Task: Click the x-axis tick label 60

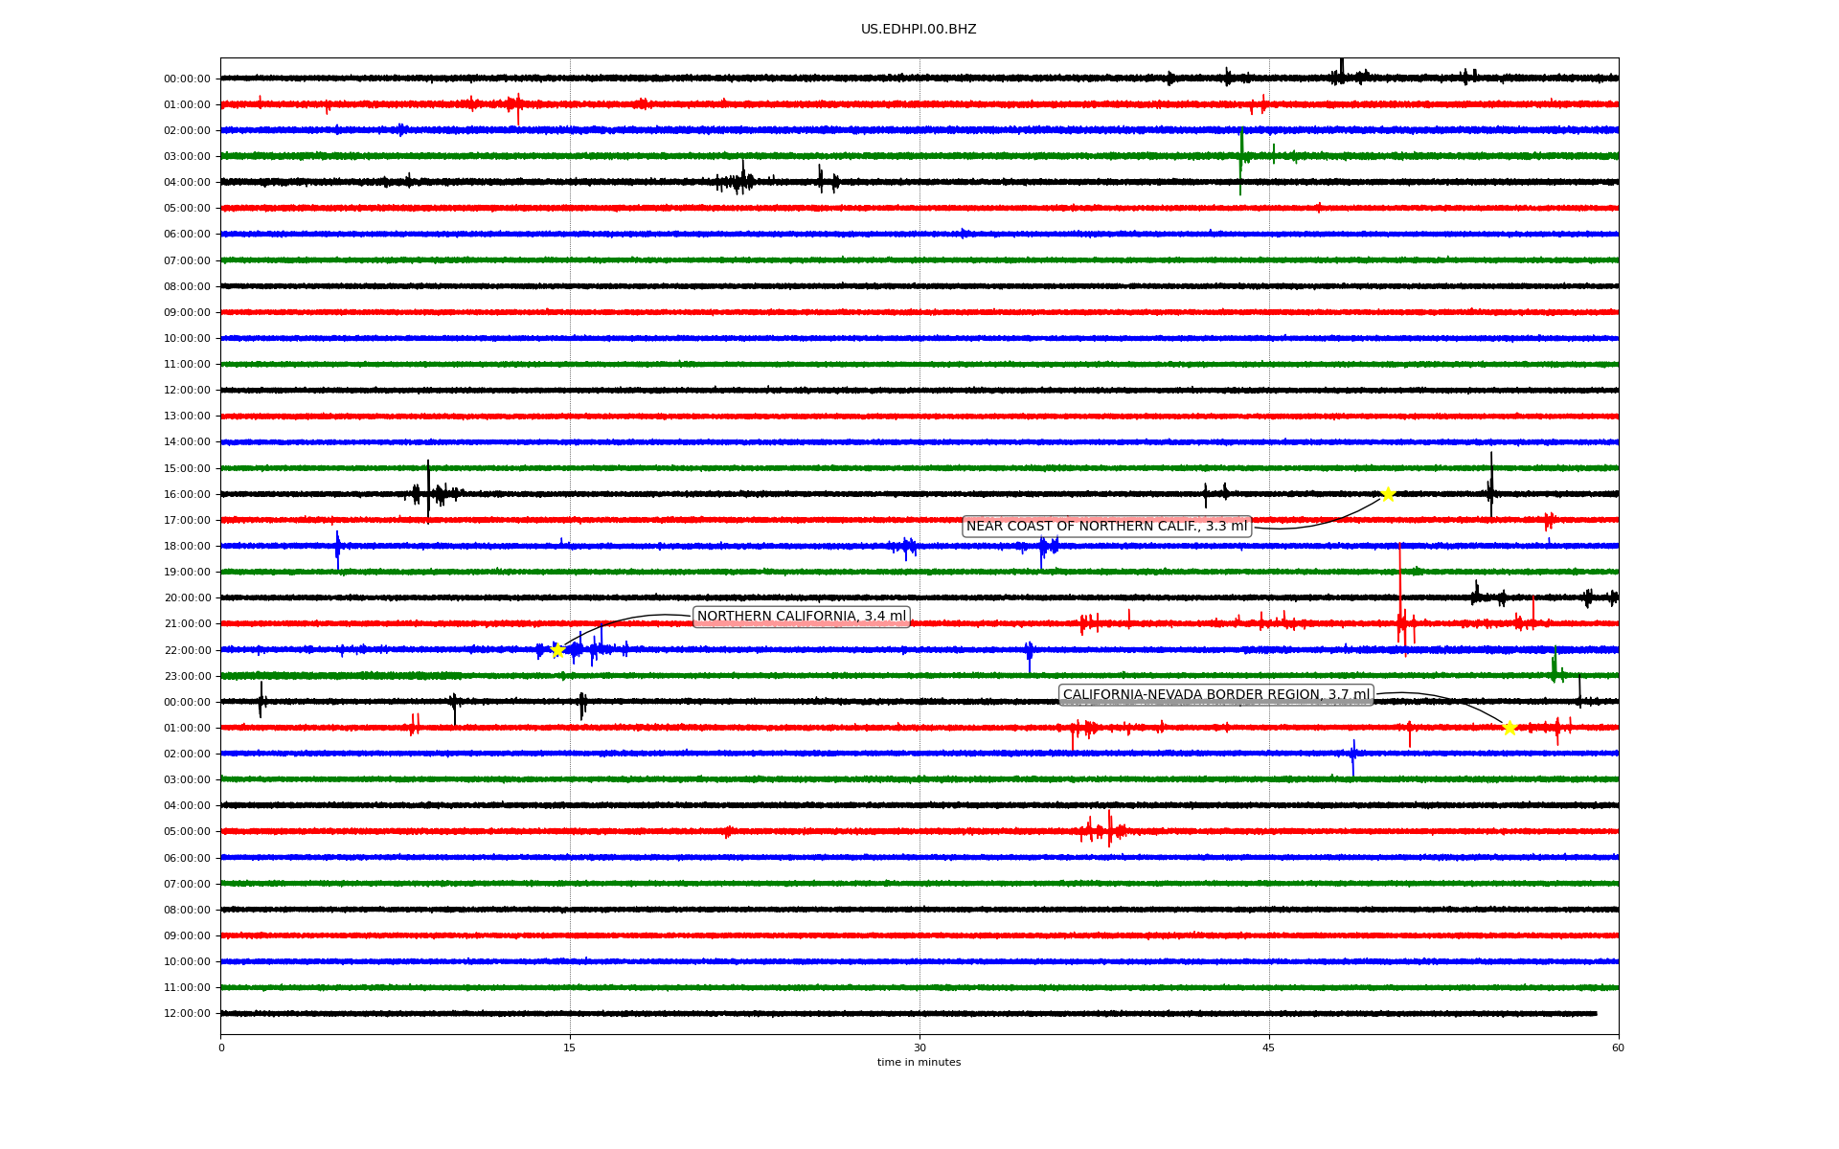Action: (x=1618, y=1048)
